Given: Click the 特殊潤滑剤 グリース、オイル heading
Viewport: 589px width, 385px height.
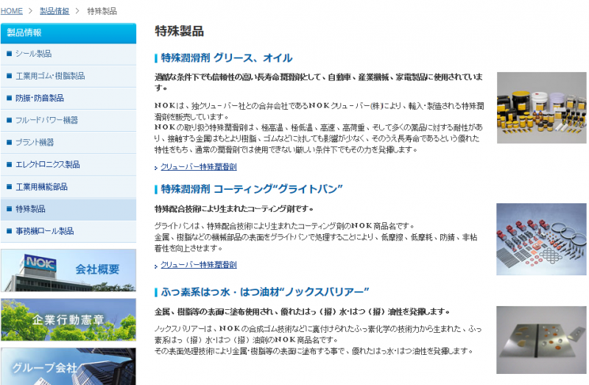Looking at the screenshot, I should coord(227,58).
